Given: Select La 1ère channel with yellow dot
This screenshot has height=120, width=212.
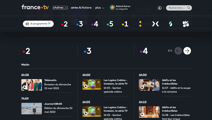Looking at the screenshot, I should [x=125, y=24].
